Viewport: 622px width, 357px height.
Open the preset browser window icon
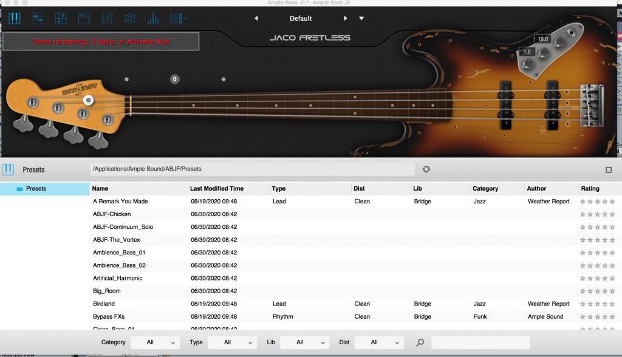(x=84, y=18)
